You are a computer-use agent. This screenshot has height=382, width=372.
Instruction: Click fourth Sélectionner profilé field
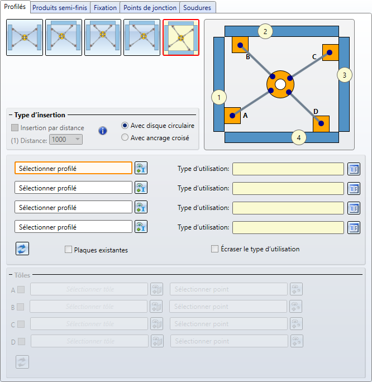73,227
